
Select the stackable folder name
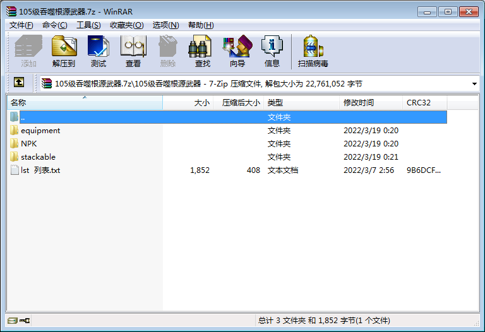pos(38,157)
